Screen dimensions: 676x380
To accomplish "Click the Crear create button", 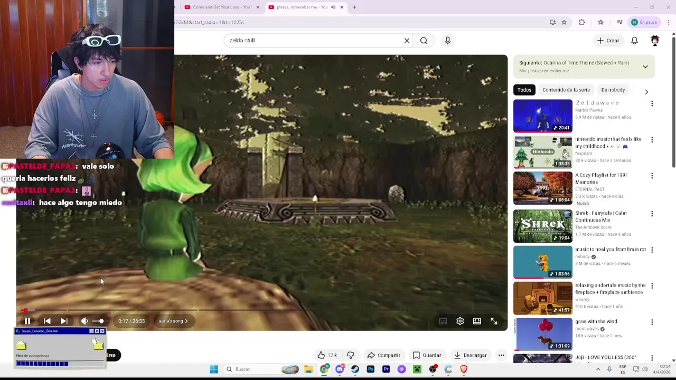I will tap(608, 41).
